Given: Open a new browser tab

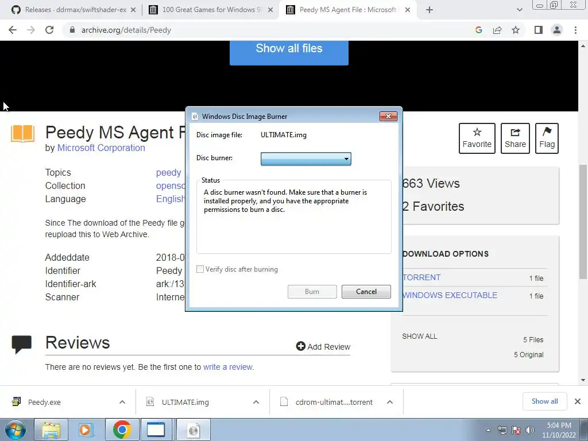Looking at the screenshot, I should (x=430, y=10).
